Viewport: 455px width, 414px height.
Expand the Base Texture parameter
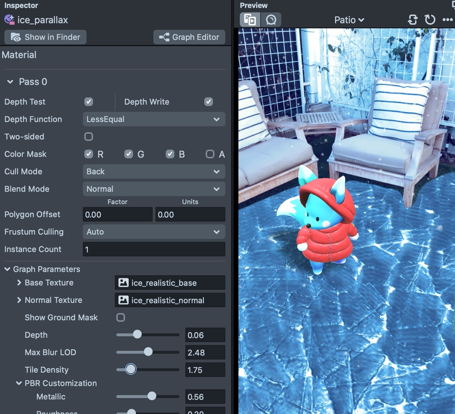click(x=19, y=283)
